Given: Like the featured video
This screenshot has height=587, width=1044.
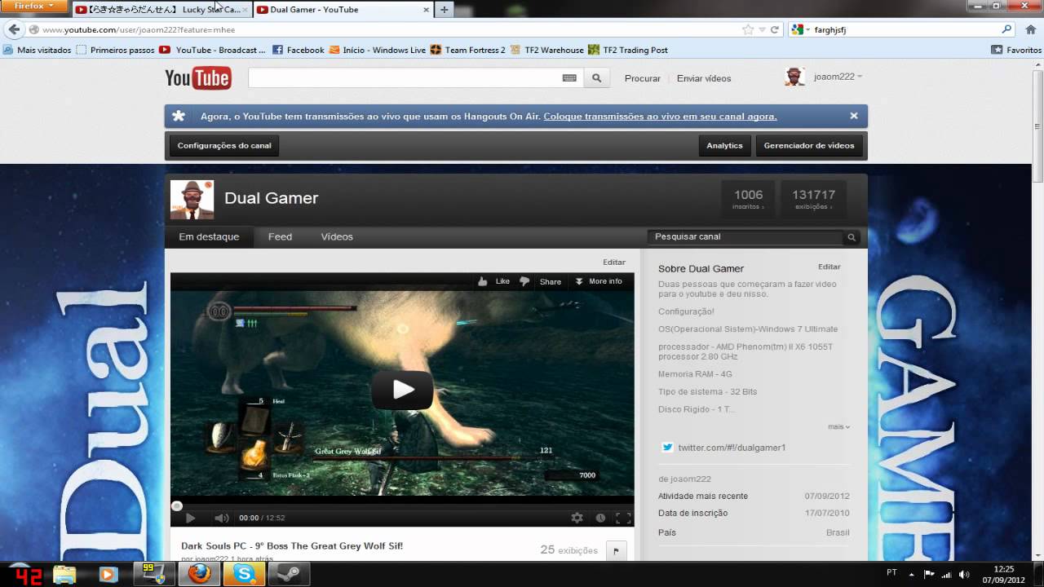Looking at the screenshot, I should pos(494,281).
